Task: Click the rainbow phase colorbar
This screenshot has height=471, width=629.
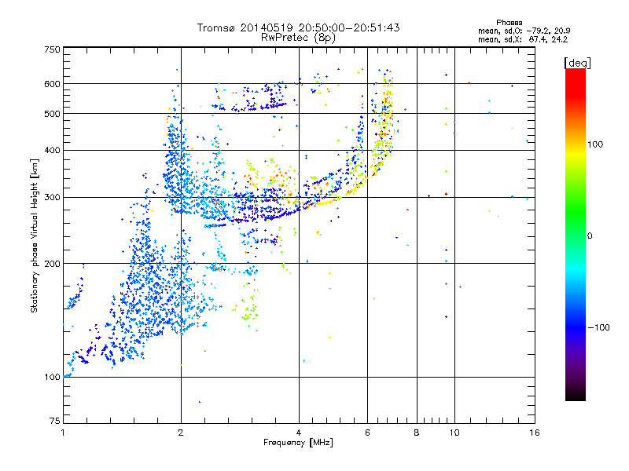Action: coord(576,234)
